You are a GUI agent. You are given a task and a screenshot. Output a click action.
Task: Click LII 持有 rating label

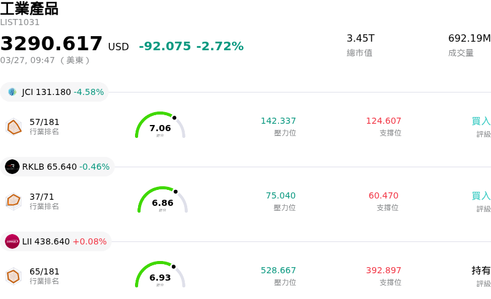coord(481,271)
